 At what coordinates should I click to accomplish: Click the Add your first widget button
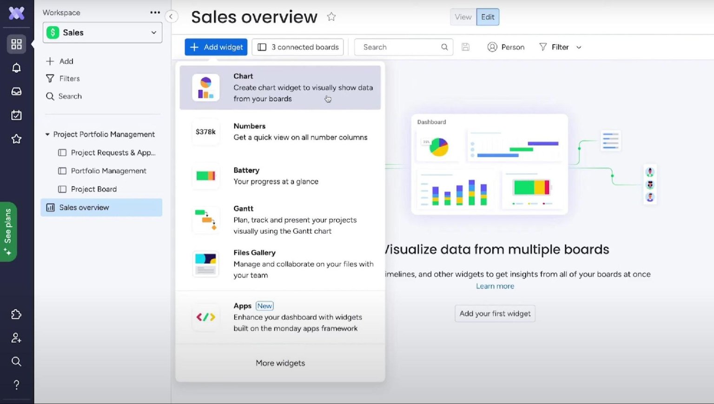point(495,314)
